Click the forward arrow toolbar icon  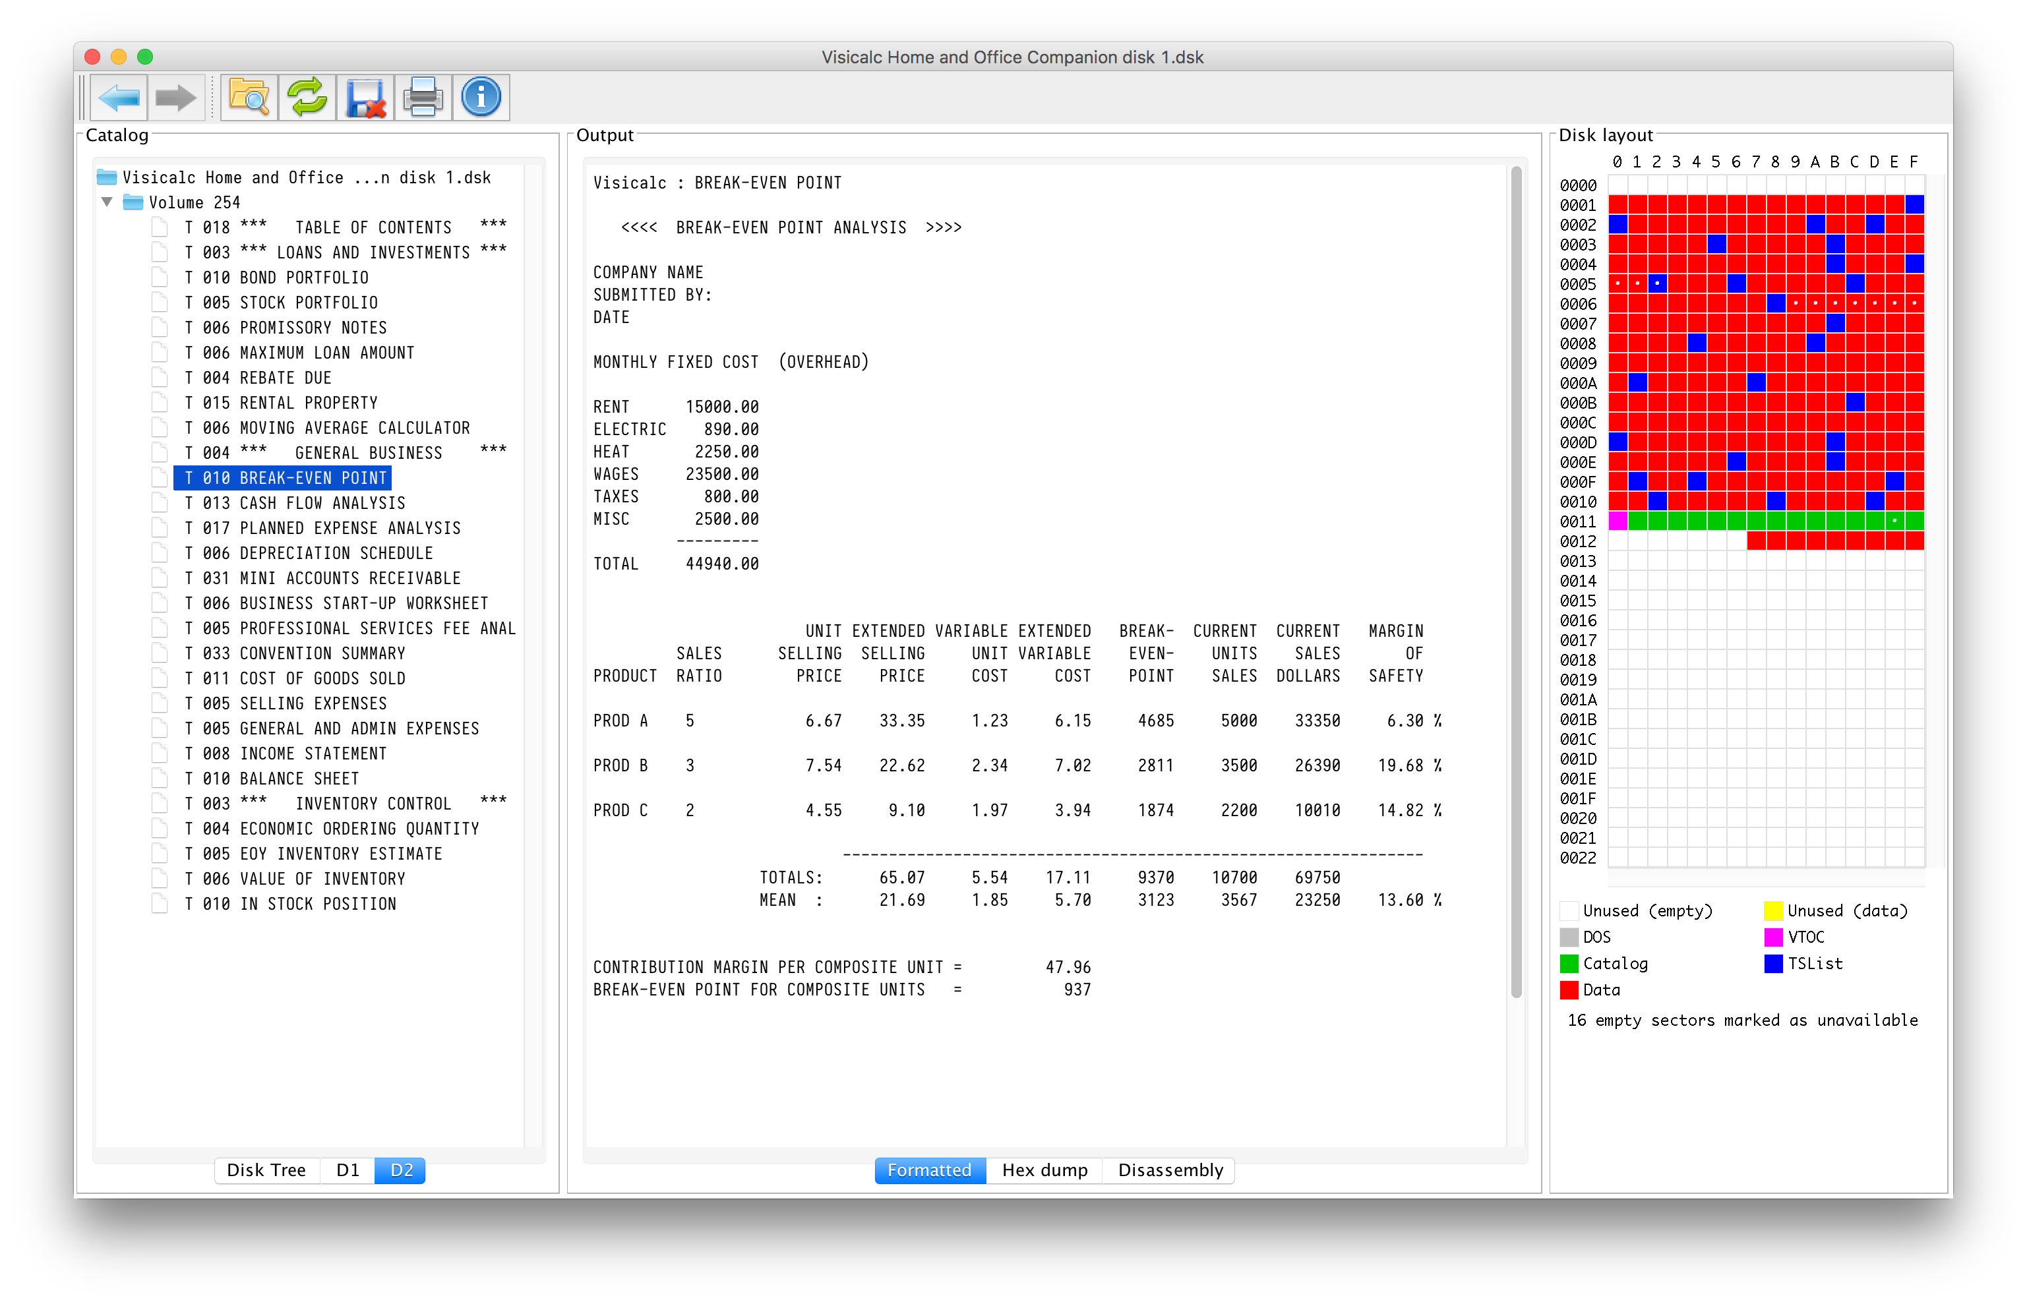[176, 98]
